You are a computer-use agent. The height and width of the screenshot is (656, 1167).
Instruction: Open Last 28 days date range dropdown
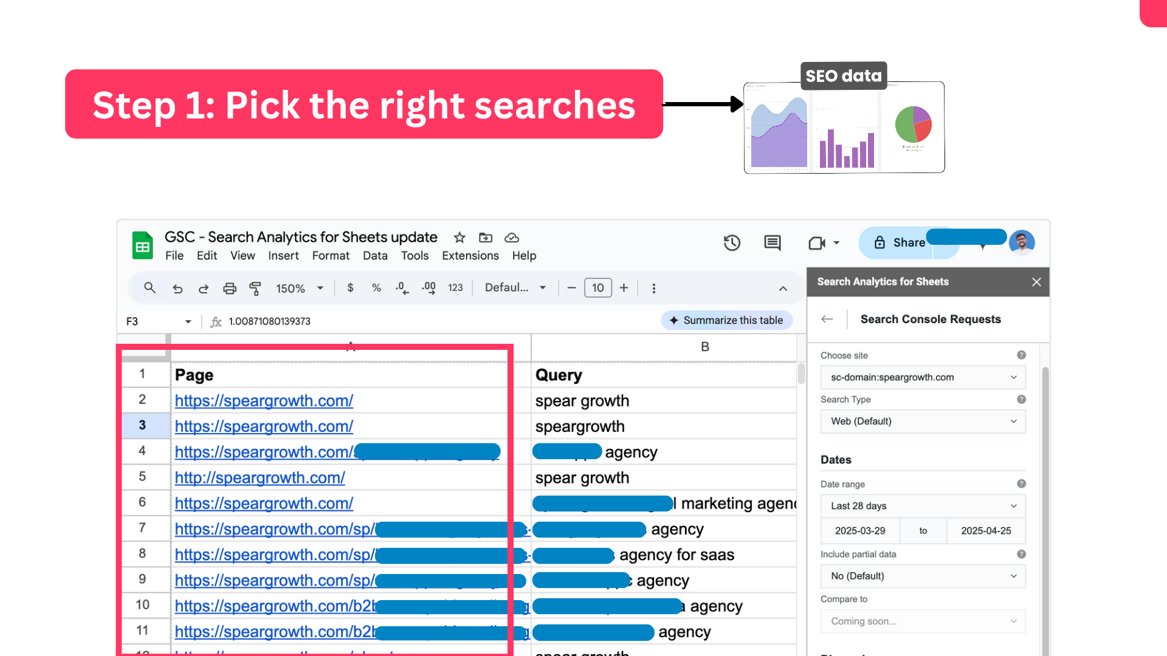click(x=923, y=506)
